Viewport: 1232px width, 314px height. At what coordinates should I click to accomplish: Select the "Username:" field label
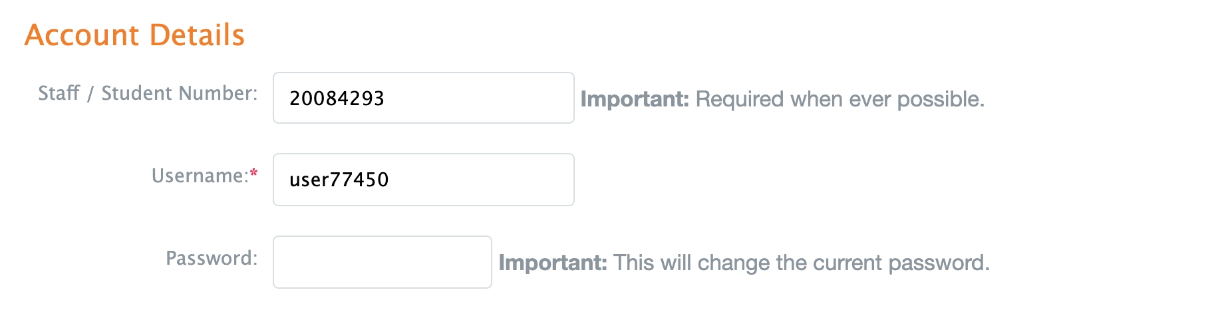tap(200, 176)
